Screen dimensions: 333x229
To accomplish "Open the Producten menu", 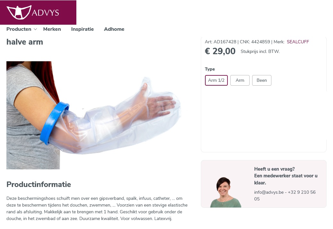I will tap(19, 29).
